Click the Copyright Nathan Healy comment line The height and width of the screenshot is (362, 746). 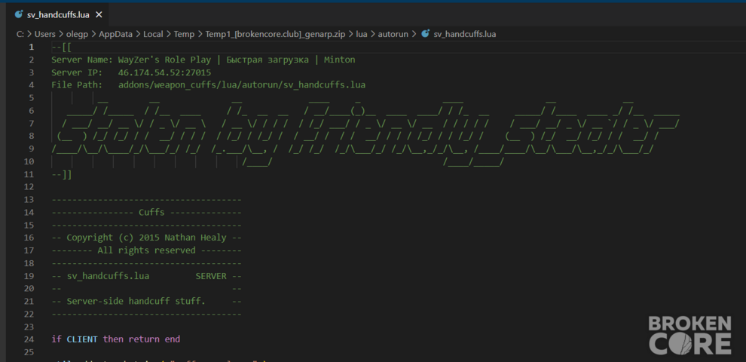point(146,238)
